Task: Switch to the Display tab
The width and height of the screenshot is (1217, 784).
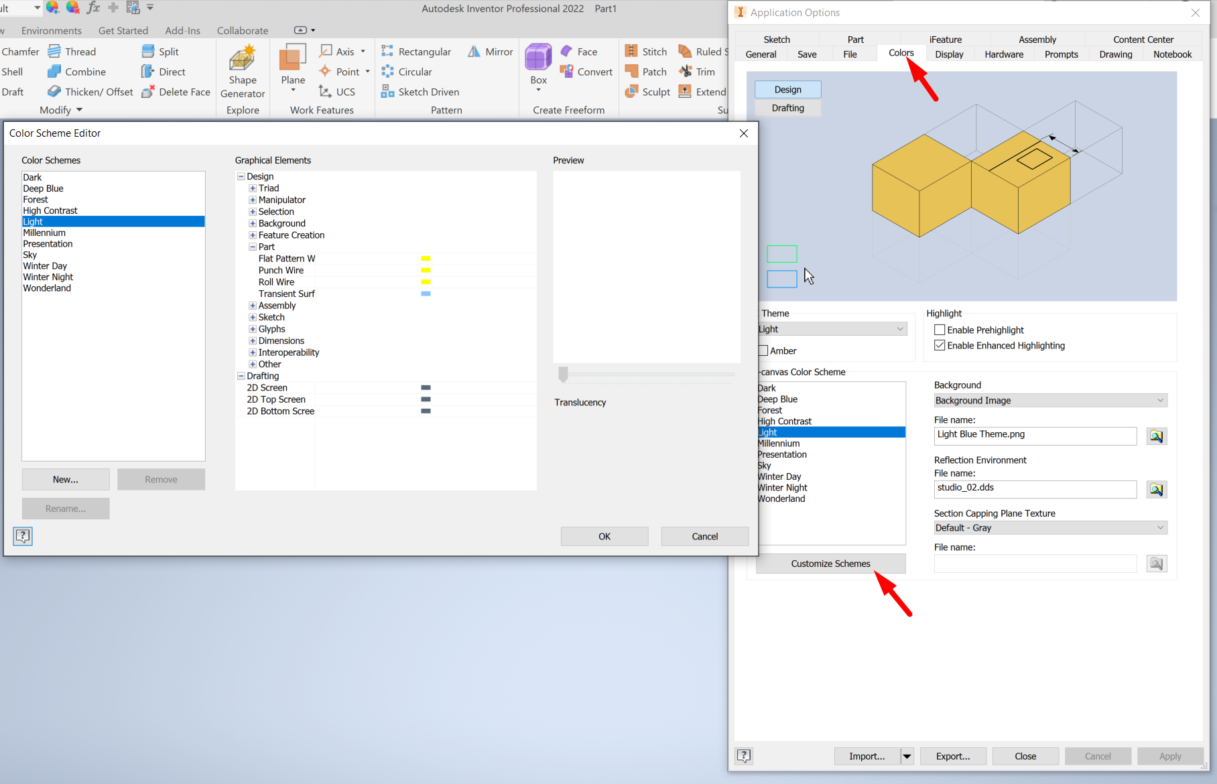Action: point(949,54)
